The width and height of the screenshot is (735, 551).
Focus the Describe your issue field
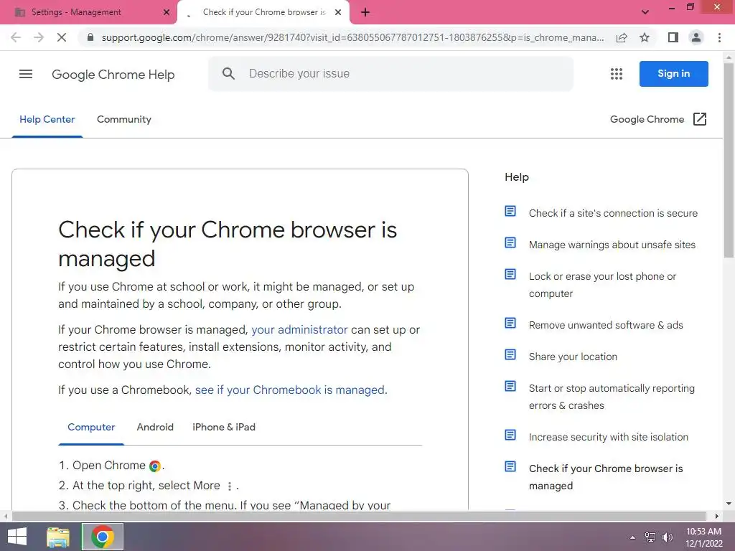(391, 74)
